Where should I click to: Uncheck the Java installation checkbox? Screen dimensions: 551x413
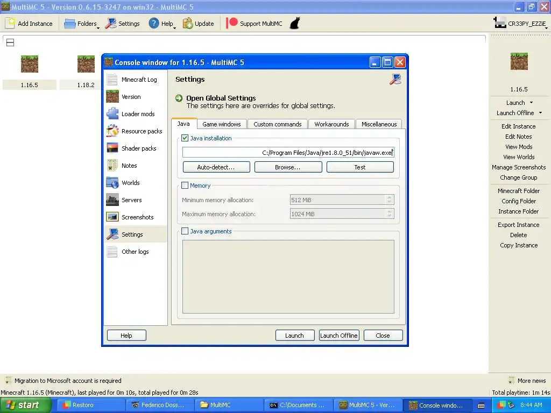click(x=185, y=138)
